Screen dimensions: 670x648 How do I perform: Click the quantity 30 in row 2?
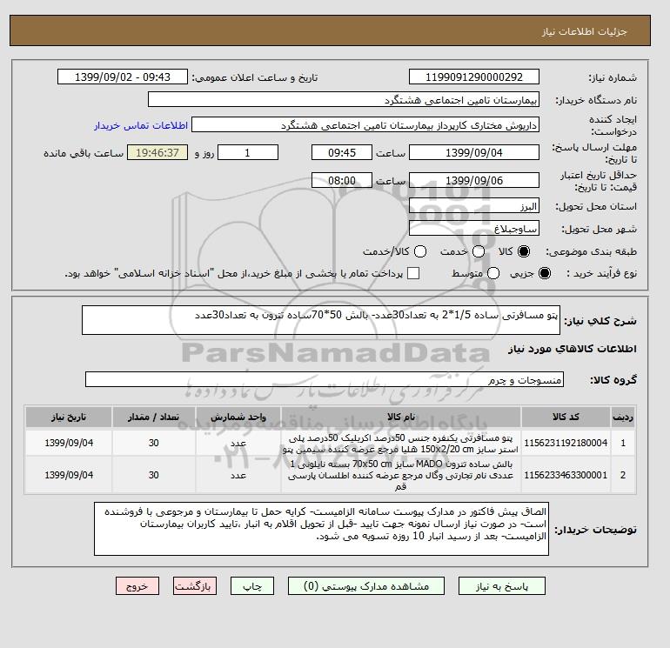154,475
